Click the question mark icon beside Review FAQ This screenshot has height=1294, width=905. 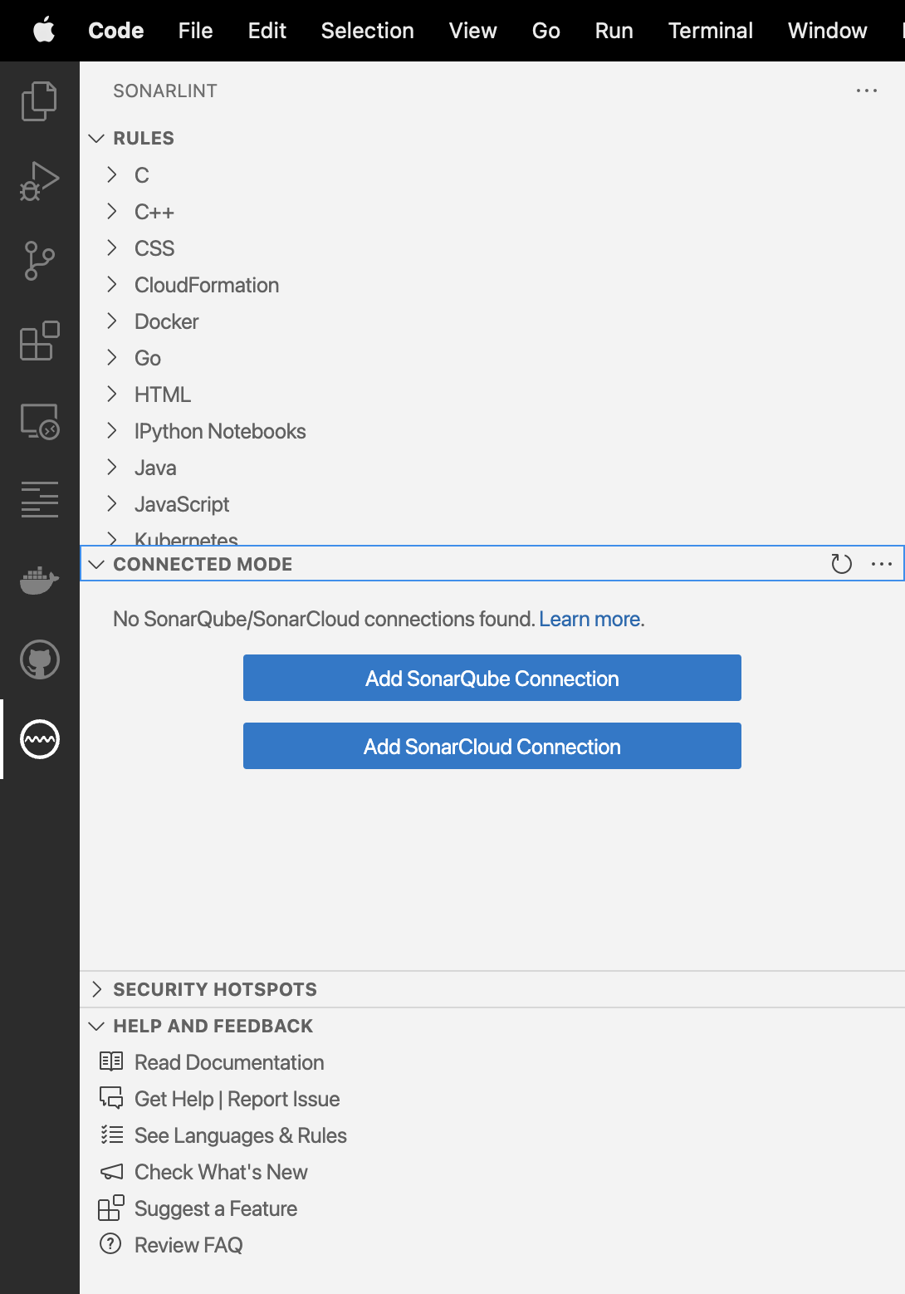click(110, 1243)
